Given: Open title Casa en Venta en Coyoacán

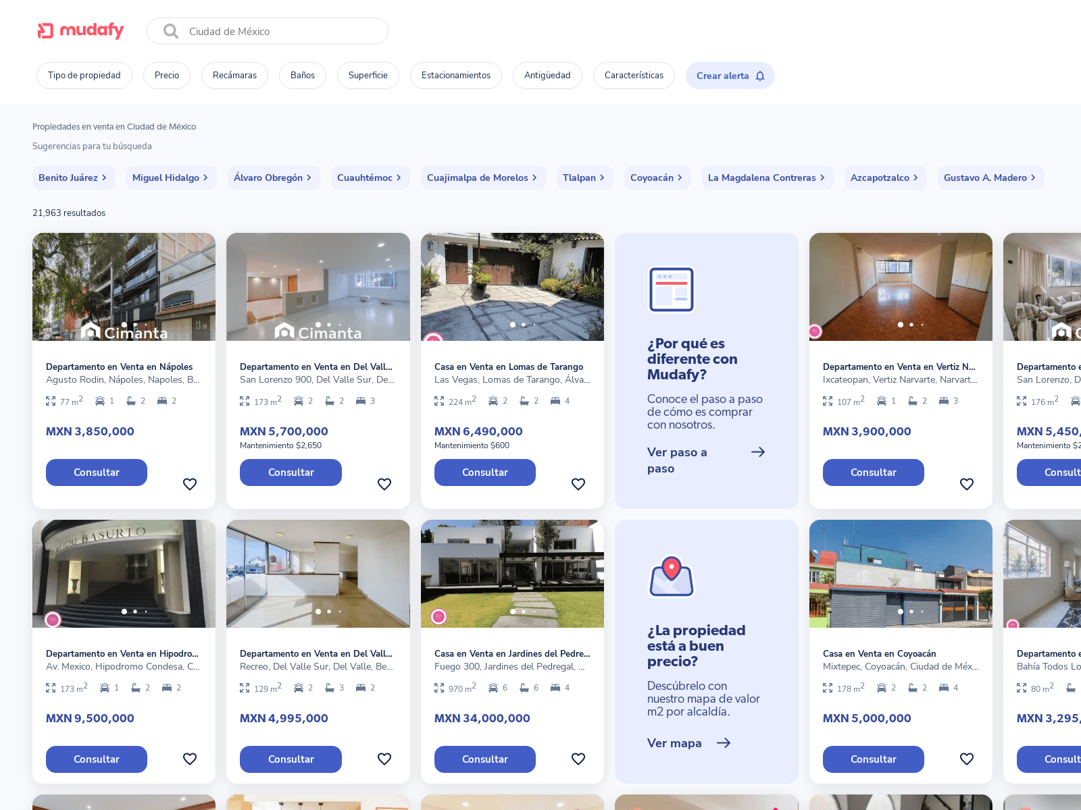Looking at the screenshot, I should [x=880, y=653].
